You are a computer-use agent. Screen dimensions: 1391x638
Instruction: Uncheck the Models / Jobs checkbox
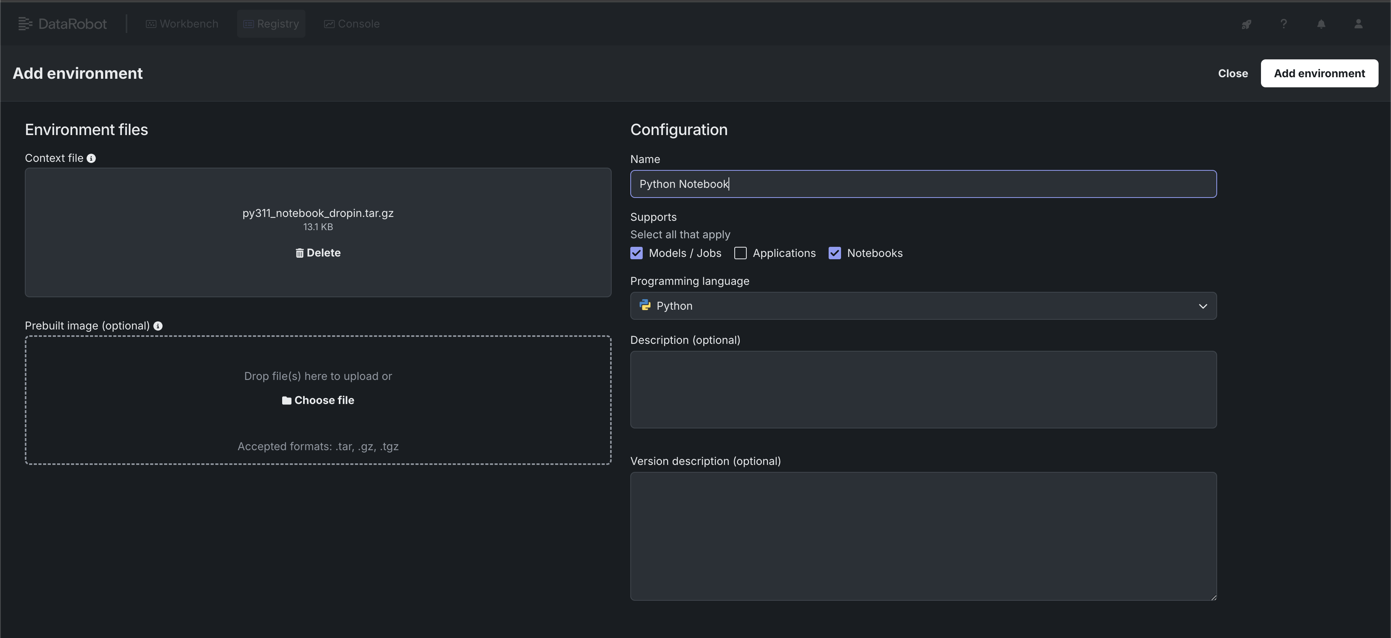(637, 253)
